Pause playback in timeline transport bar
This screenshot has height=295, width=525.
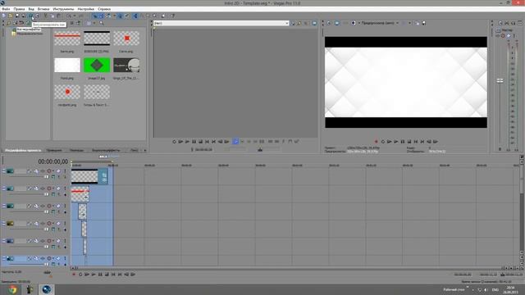click(x=100, y=275)
